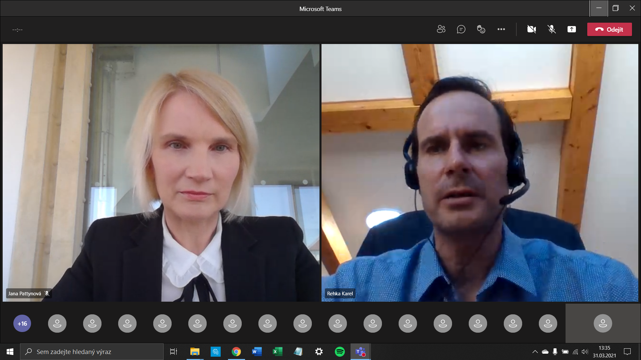Click the Jana Pattynová name label

(25, 294)
